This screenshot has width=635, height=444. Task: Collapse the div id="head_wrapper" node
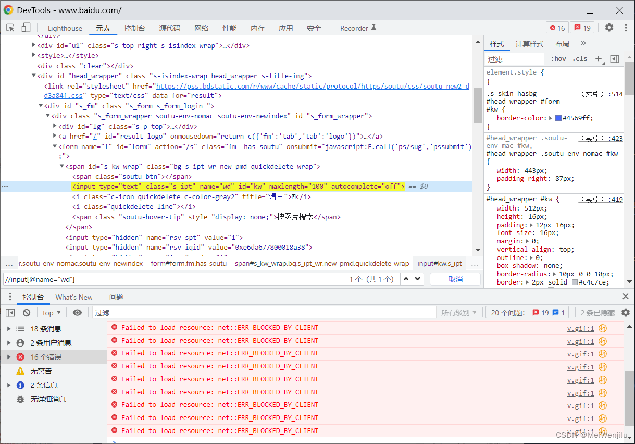pos(34,76)
